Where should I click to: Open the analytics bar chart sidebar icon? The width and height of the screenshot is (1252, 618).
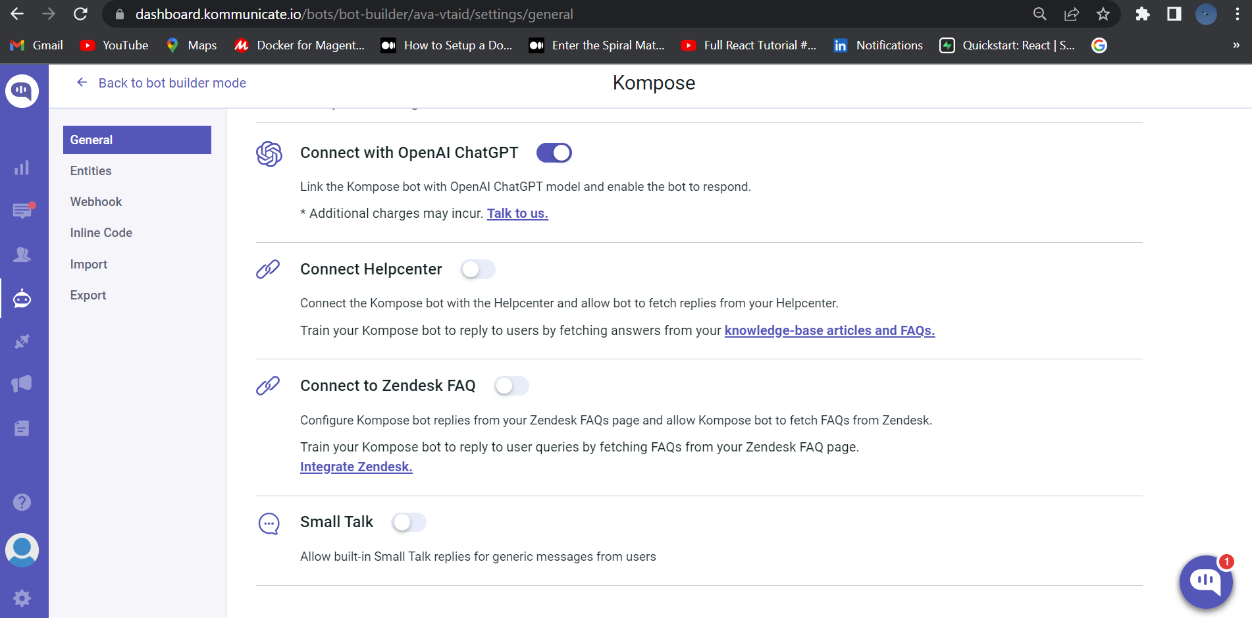(22, 168)
